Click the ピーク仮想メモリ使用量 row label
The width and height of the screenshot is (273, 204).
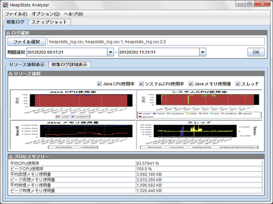pyautogui.click(x=32, y=180)
